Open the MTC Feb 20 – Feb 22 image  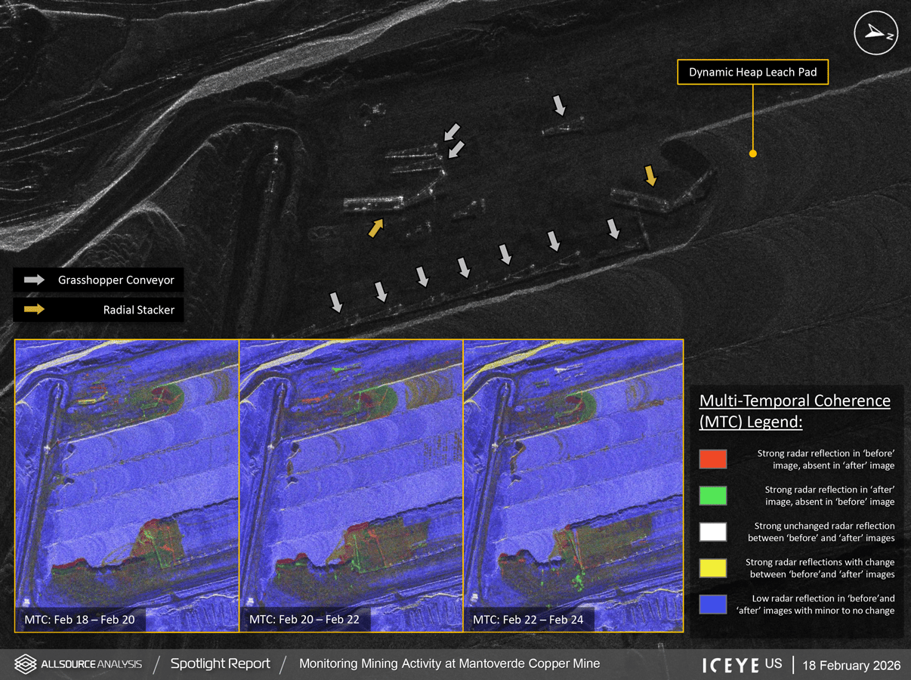pos(351,485)
